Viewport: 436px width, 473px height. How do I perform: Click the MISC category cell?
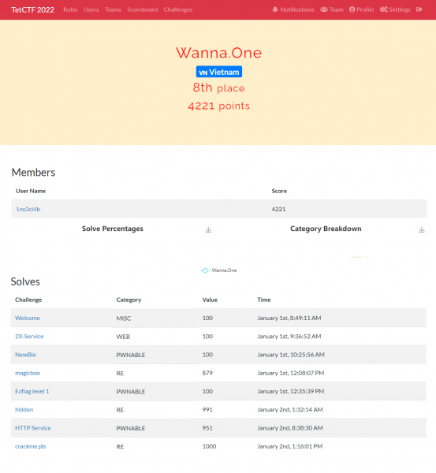point(124,318)
